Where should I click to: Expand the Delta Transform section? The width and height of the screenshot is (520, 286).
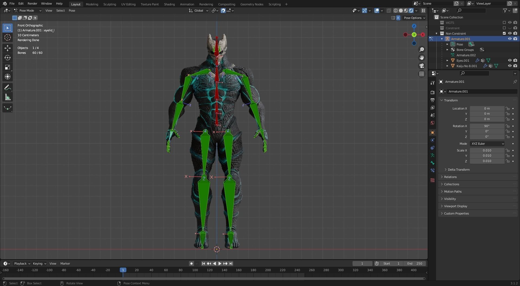(x=459, y=170)
